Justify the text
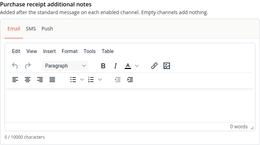Viewport: 260px width, 145px height. point(52,80)
